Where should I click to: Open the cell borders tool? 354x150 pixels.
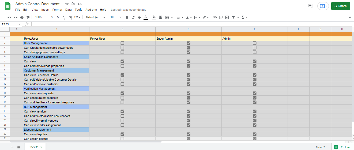coord(161,17)
